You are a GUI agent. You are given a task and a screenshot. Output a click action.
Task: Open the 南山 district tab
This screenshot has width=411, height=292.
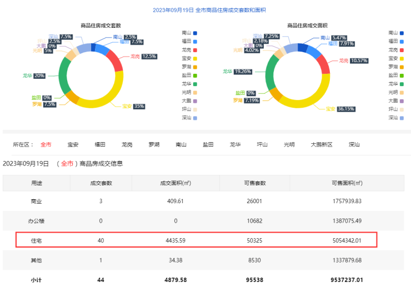[181, 144]
